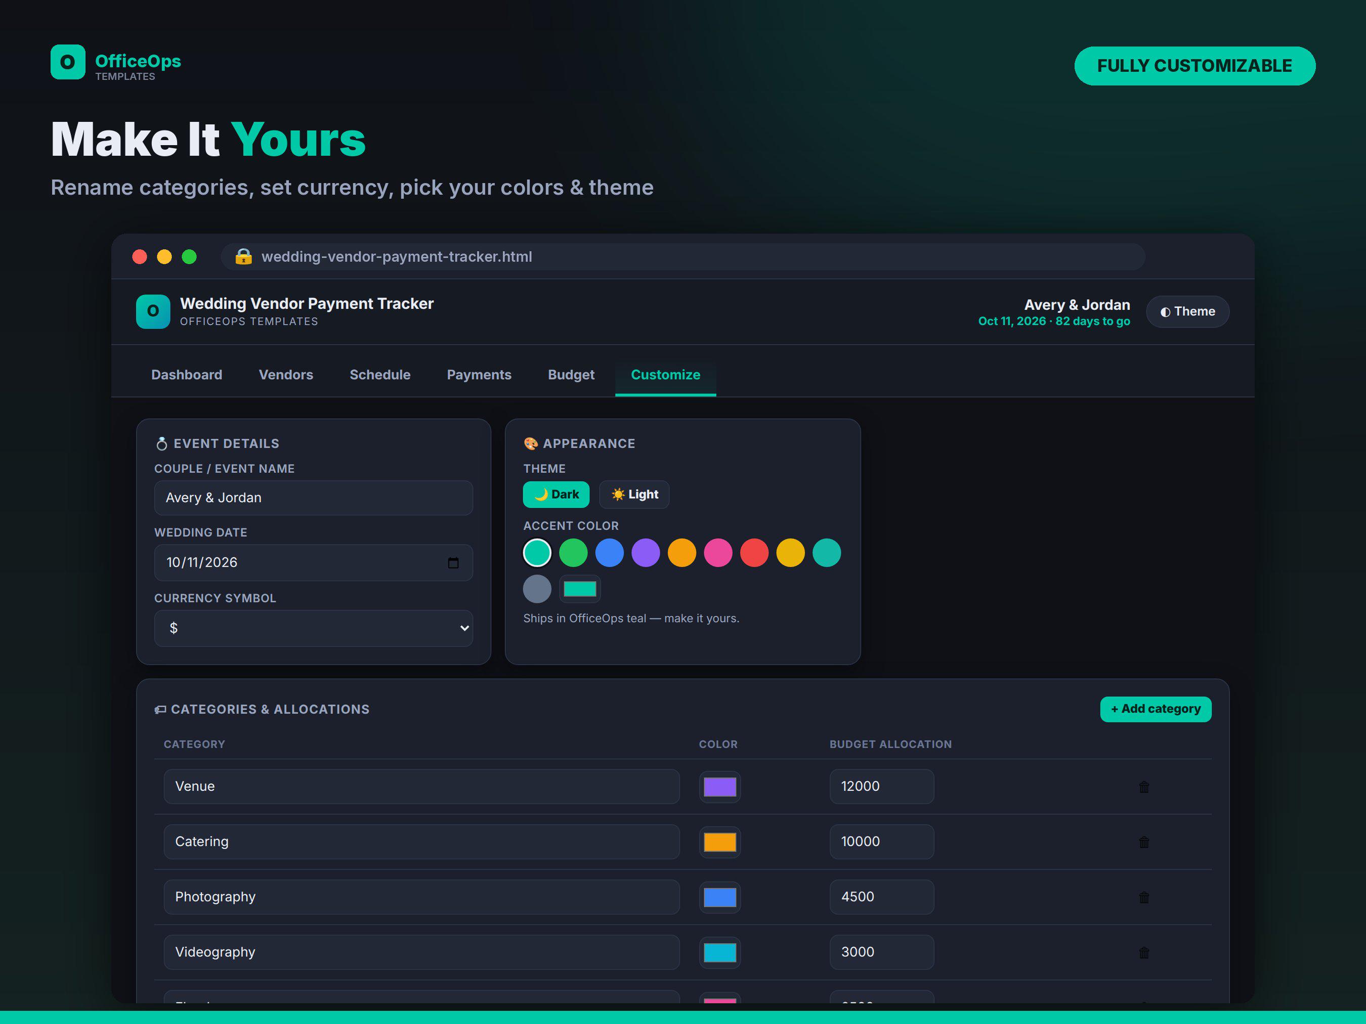This screenshot has height=1024, width=1366.
Task: Delete the Catering category with trash icon
Action: (x=1144, y=842)
